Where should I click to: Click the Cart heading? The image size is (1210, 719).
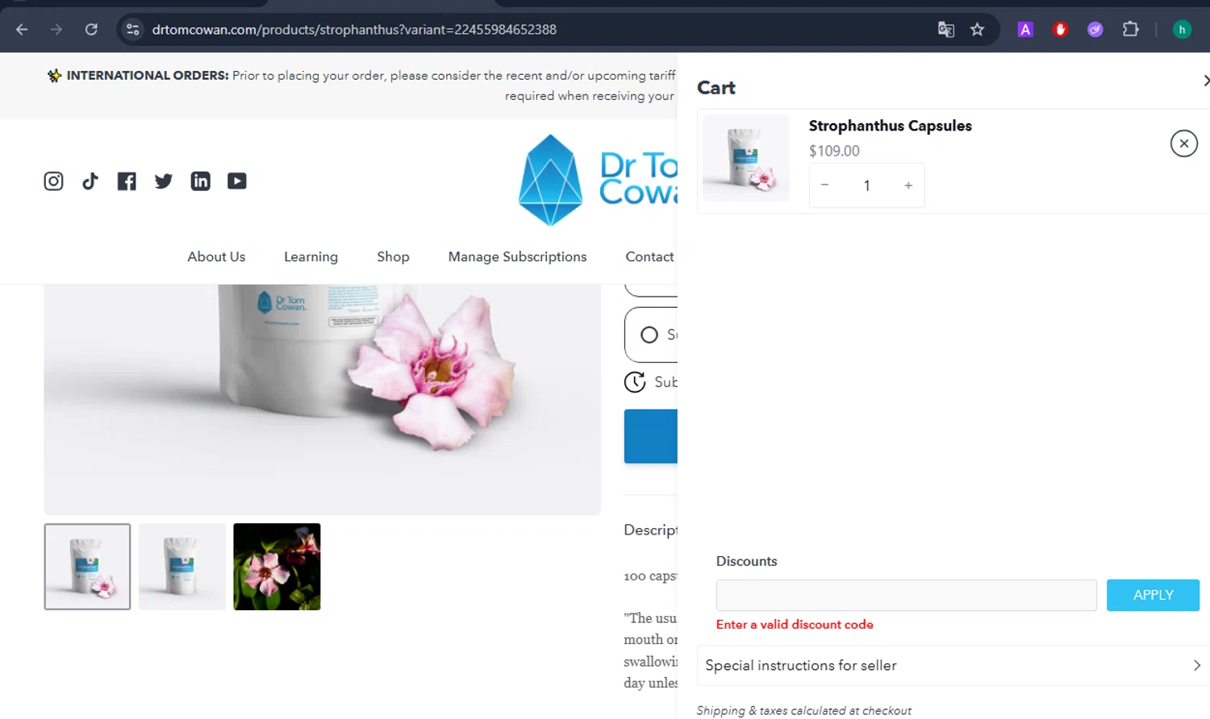point(716,88)
